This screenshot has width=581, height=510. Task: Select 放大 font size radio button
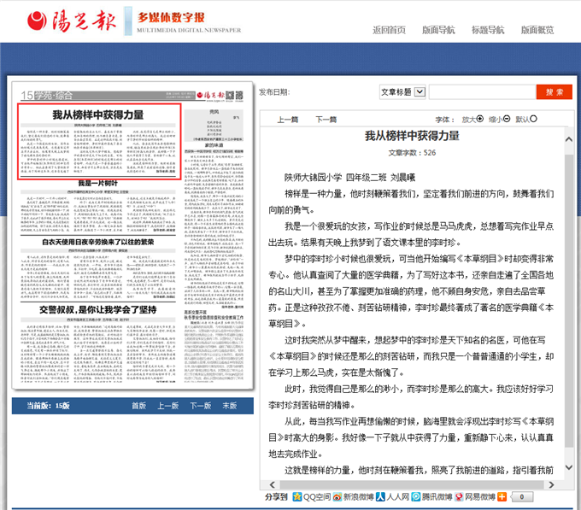pyautogui.click(x=480, y=119)
